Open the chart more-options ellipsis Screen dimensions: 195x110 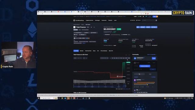(129, 55)
